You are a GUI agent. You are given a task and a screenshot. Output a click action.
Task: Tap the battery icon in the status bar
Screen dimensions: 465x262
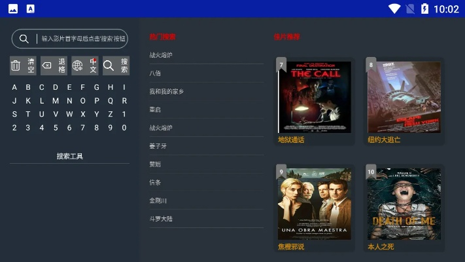click(x=424, y=9)
